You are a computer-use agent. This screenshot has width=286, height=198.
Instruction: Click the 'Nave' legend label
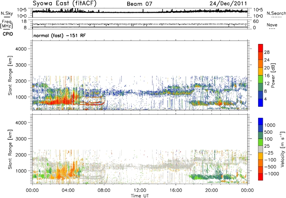click(272, 25)
